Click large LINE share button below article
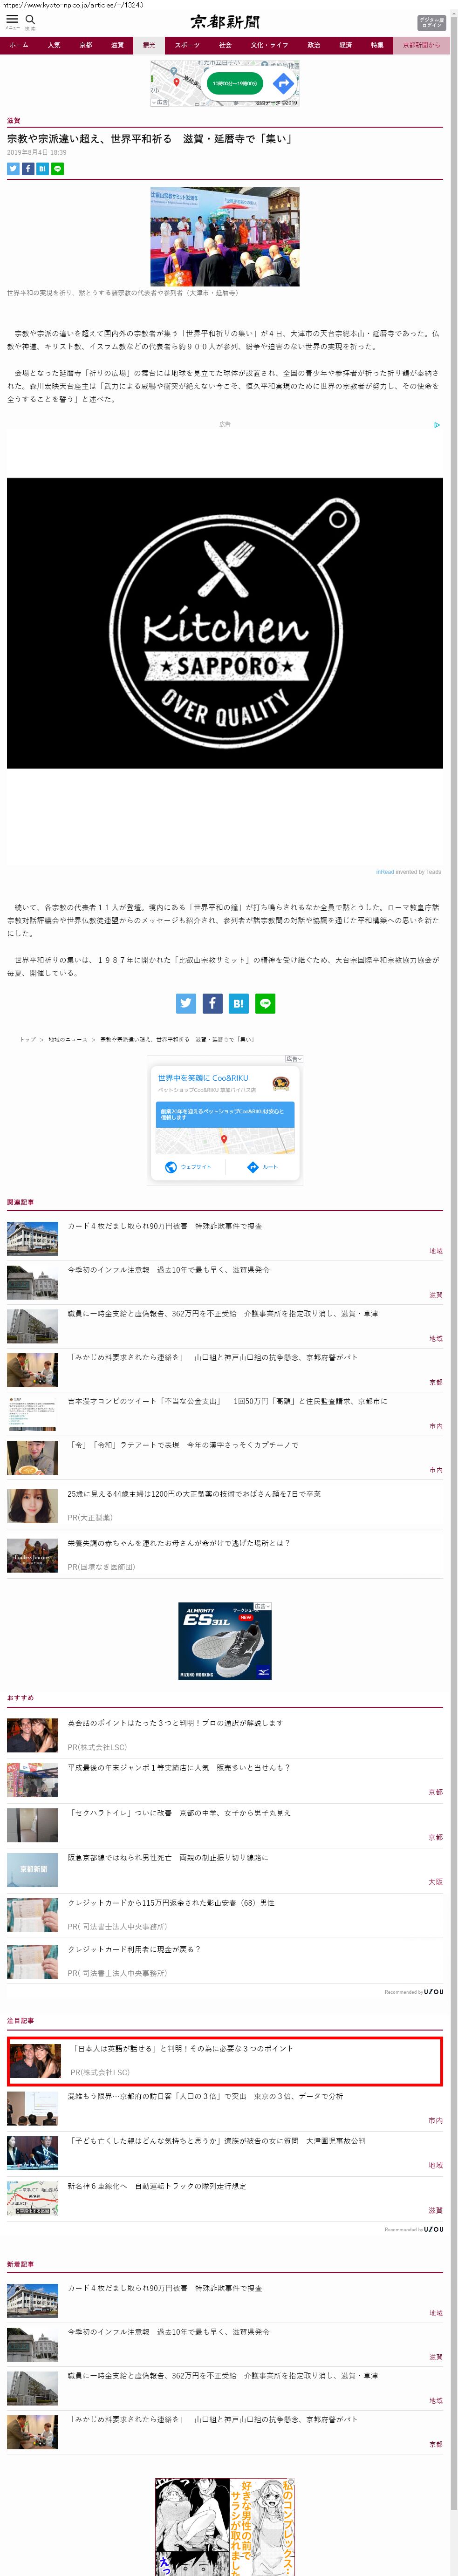Screen dimensions: 458x2576 [265, 1003]
